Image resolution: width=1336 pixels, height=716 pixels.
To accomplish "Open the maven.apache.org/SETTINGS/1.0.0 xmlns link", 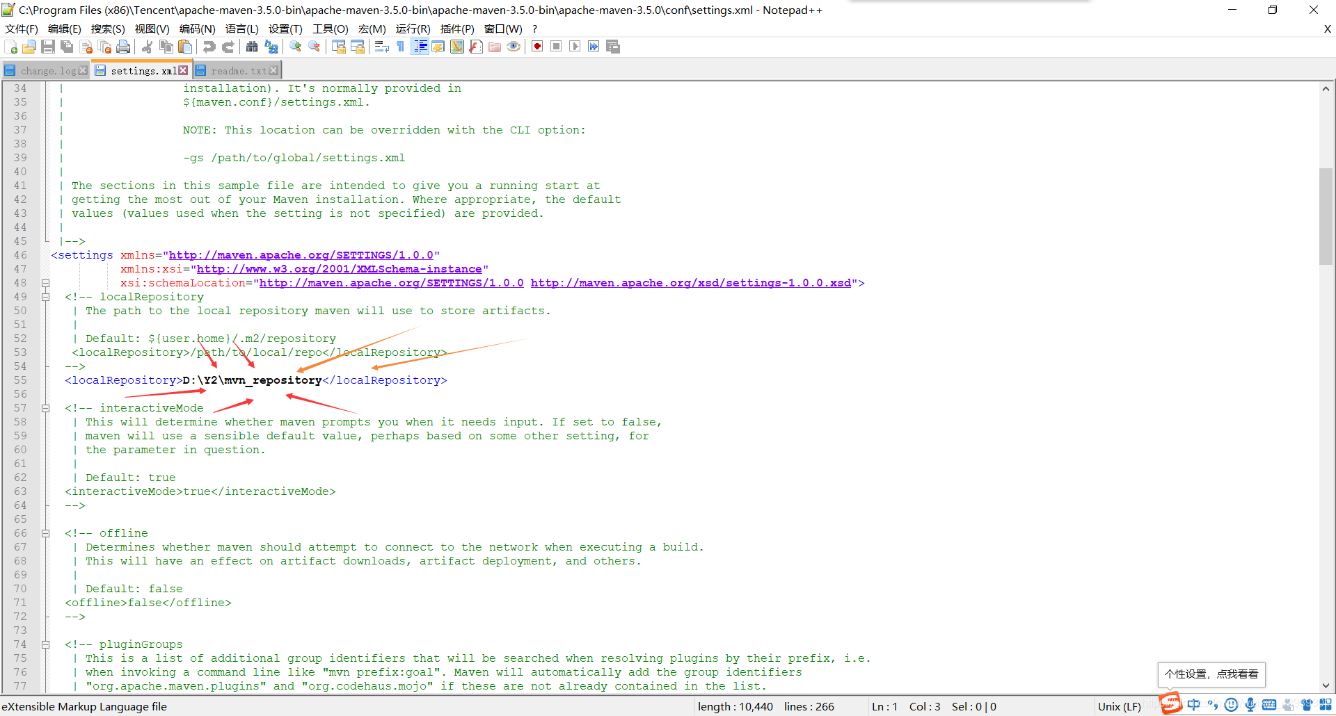I will click(301, 255).
